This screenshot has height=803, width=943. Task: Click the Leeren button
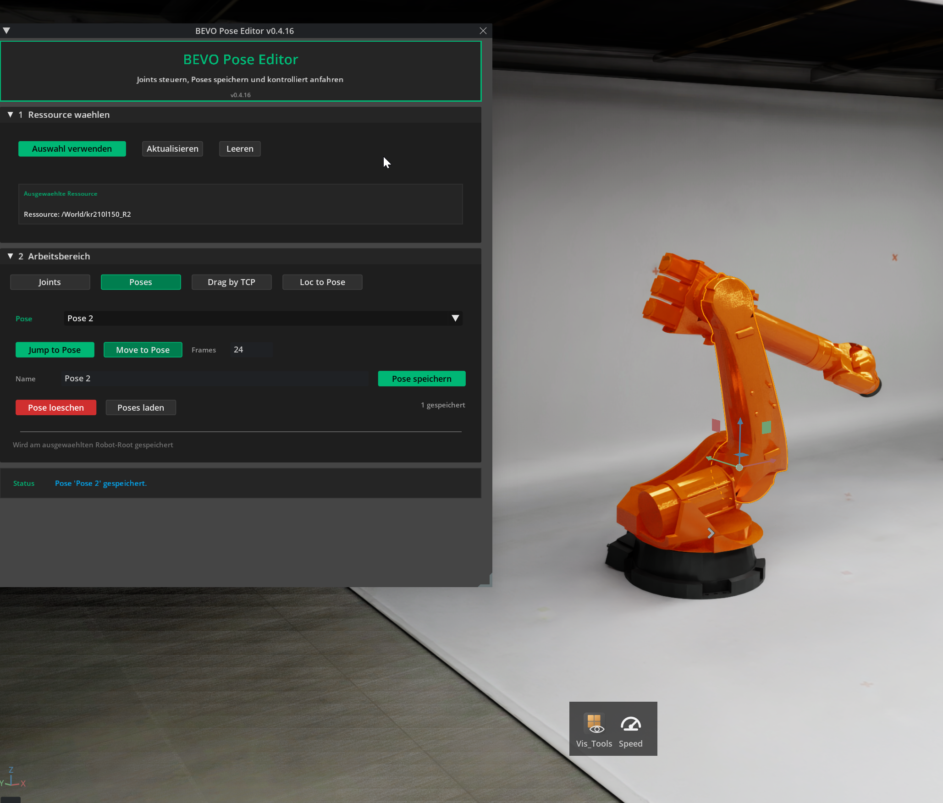tap(240, 148)
